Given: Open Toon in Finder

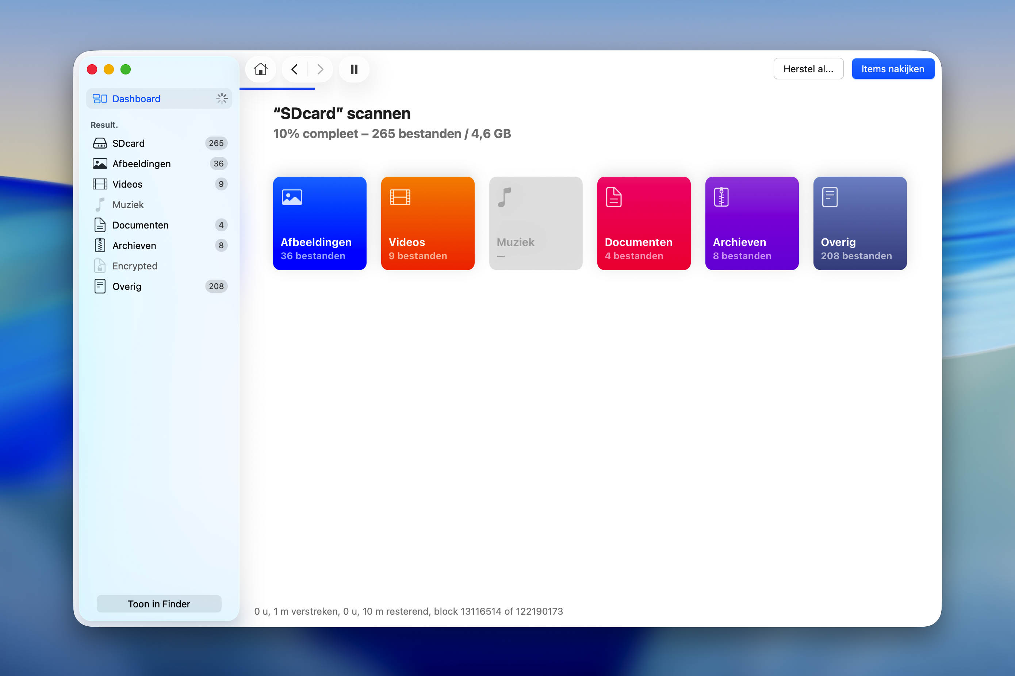Looking at the screenshot, I should point(159,604).
